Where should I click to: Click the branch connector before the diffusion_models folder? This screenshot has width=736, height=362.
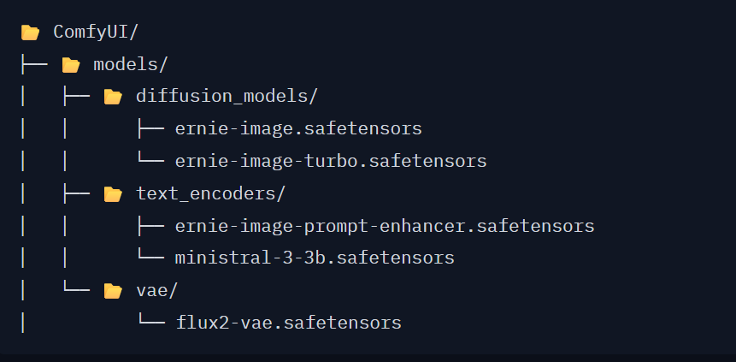pyautogui.click(x=76, y=97)
